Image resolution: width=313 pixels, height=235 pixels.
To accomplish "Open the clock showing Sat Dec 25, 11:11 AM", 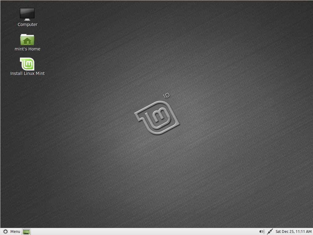I will (293, 231).
